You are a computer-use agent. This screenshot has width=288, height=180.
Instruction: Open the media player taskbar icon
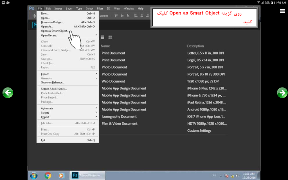61,175
